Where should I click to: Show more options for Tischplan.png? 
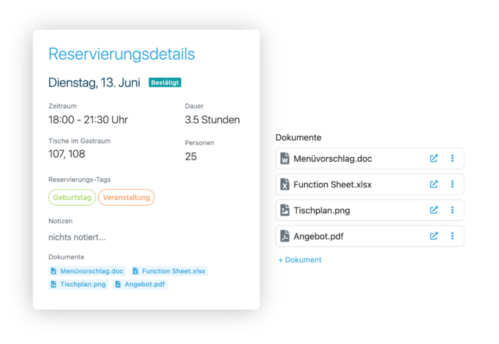pos(452,210)
